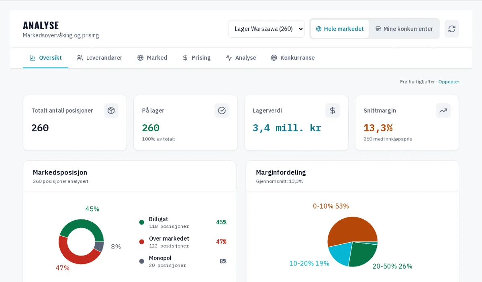The image size is (482, 282).
Task: Click the '260 posisjoner analysert' subtitle
Action: click(x=61, y=181)
